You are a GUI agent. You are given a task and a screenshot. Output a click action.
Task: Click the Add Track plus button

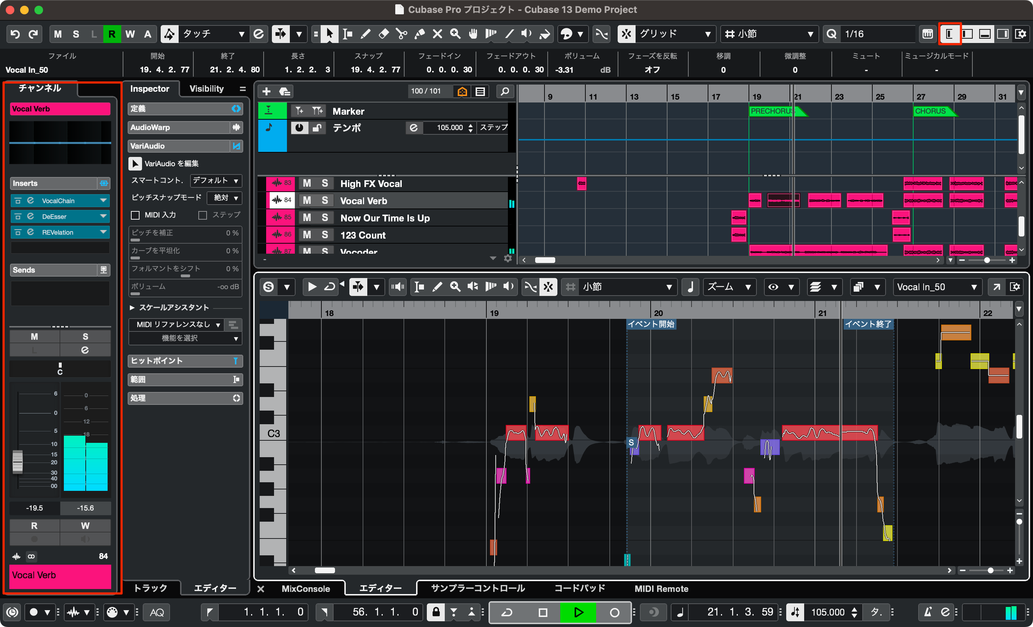pyautogui.click(x=266, y=91)
